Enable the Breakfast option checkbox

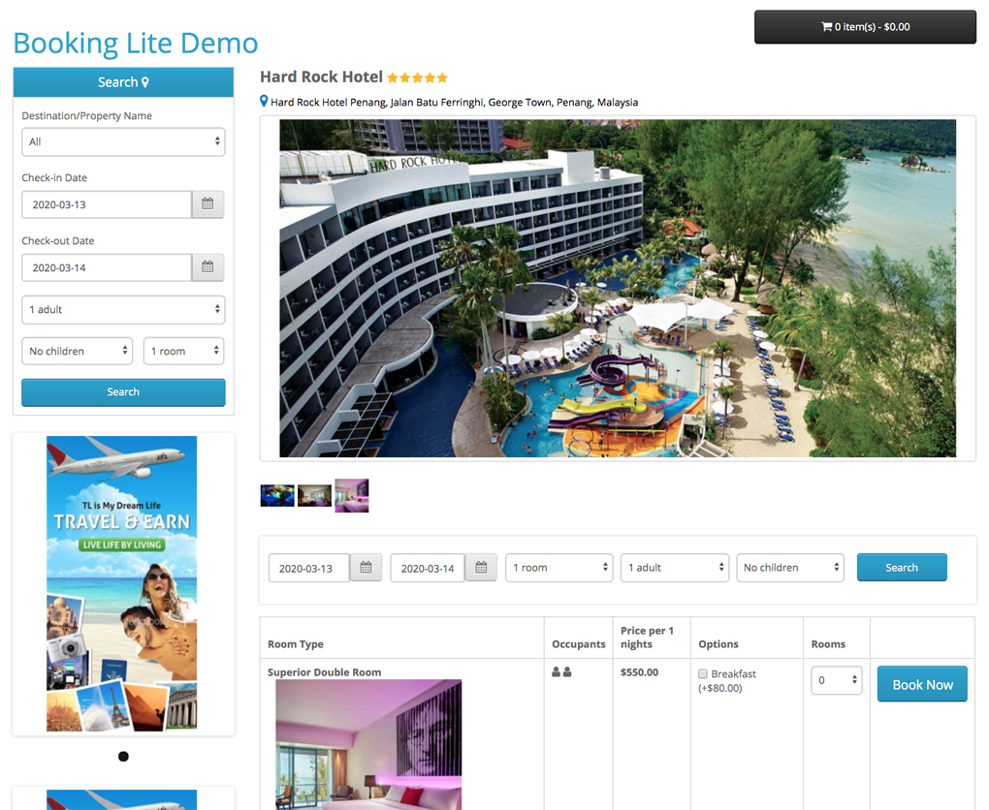(x=703, y=673)
